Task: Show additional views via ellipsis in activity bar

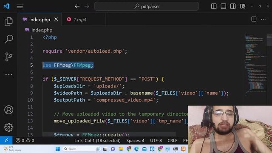Action: coord(8,75)
